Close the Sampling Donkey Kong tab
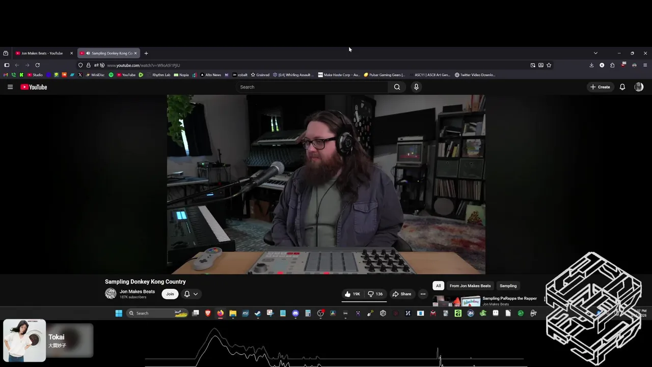The image size is (652, 367). pos(135,53)
